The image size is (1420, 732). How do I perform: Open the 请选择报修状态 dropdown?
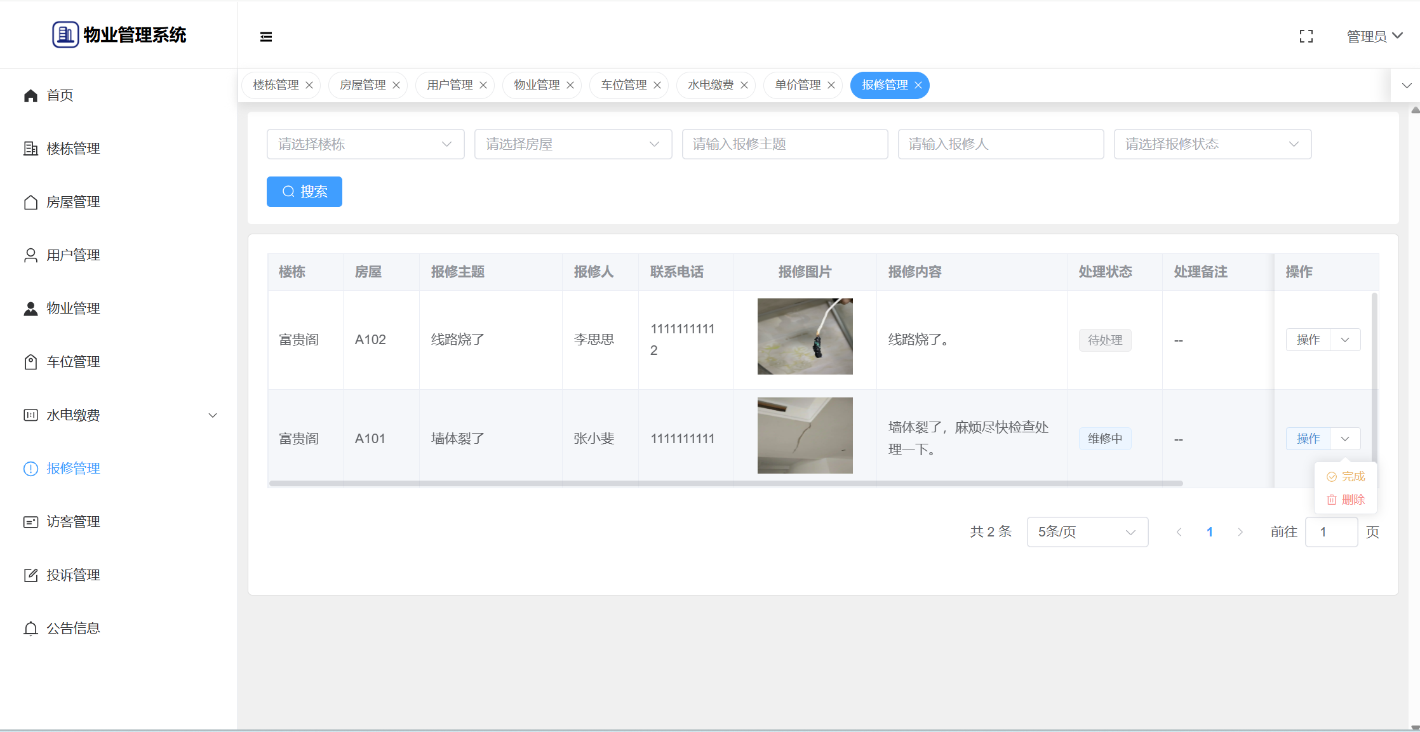[x=1212, y=144]
